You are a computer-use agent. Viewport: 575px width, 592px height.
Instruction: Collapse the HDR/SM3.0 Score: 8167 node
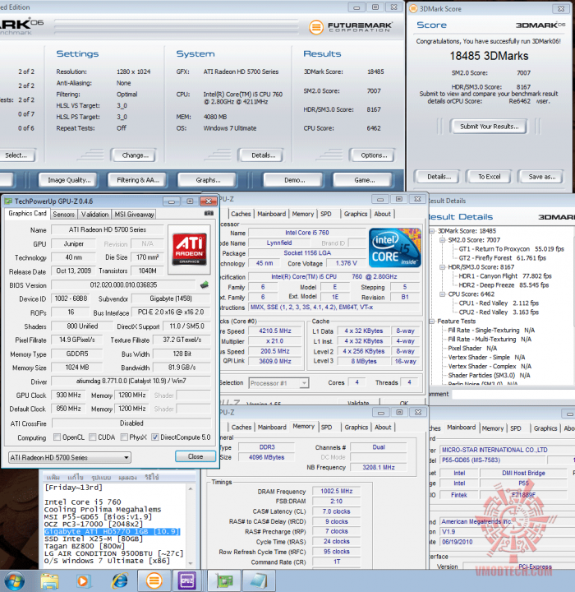click(442, 267)
